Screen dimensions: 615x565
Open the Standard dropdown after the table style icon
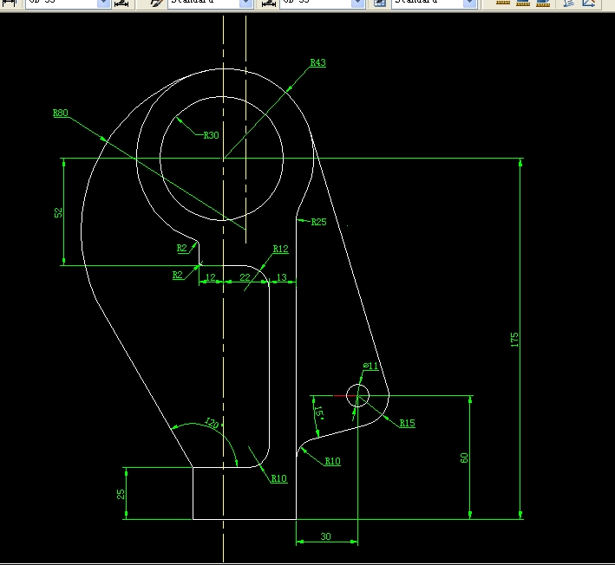[x=434, y=3]
